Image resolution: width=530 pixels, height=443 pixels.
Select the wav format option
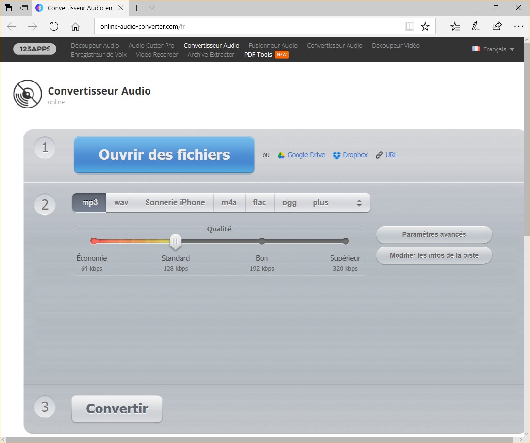[x=121, y=203]
